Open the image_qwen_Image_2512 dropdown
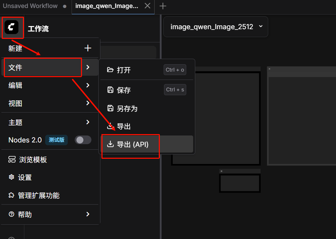 tap(216, 27)
